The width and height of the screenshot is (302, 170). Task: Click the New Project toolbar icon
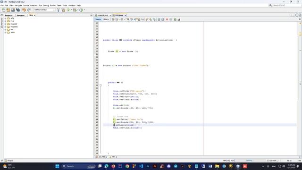click(x=8, y=10)
